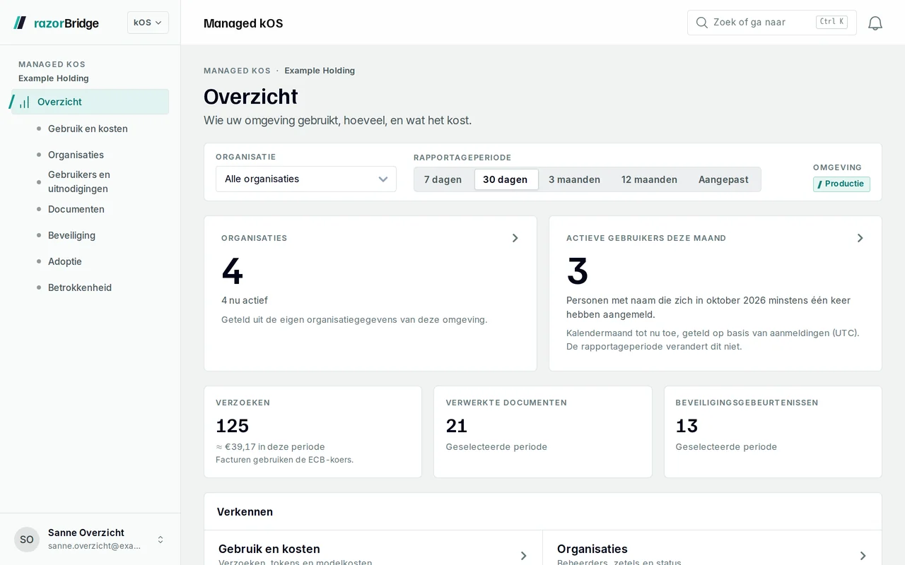Click the Ctrl K shortcut hint
905x565 pixels.
pyautogui.click(x=831, y=22)
